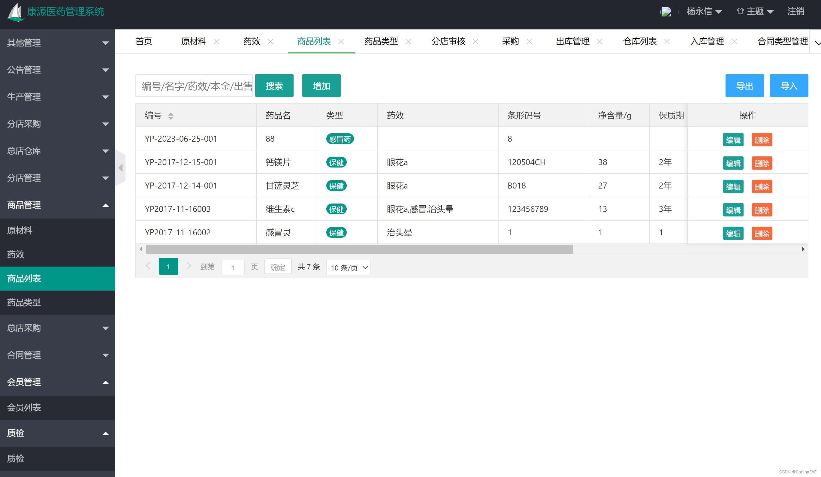The width and height of the screenshot is (821, 477).
Task: Switch to the 首页 tab
Action: 143,41
